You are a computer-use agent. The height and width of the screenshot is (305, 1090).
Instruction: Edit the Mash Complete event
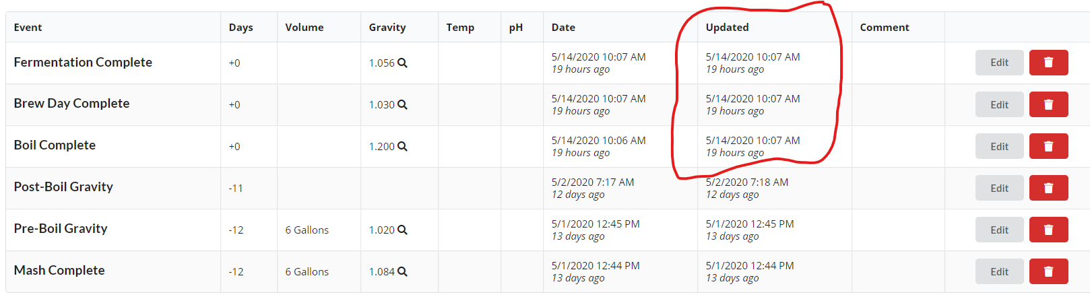999,271
